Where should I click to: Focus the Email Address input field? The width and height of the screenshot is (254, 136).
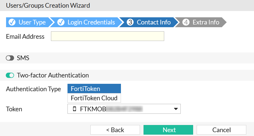[x=107, y=36]
